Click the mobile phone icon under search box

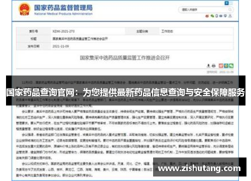point(217,16)
